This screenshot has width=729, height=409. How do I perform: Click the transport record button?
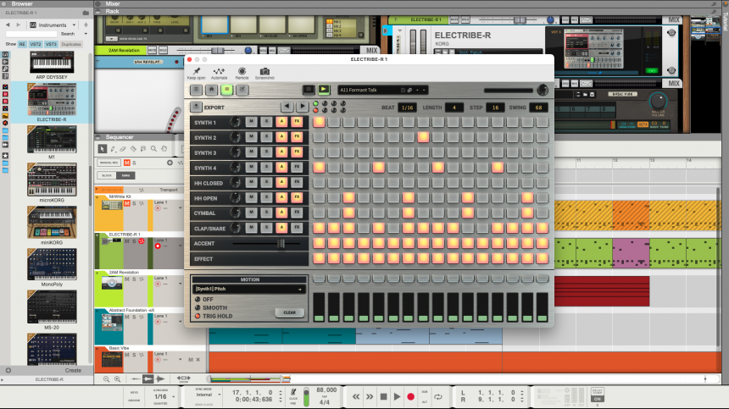click(x=411, y=396)
